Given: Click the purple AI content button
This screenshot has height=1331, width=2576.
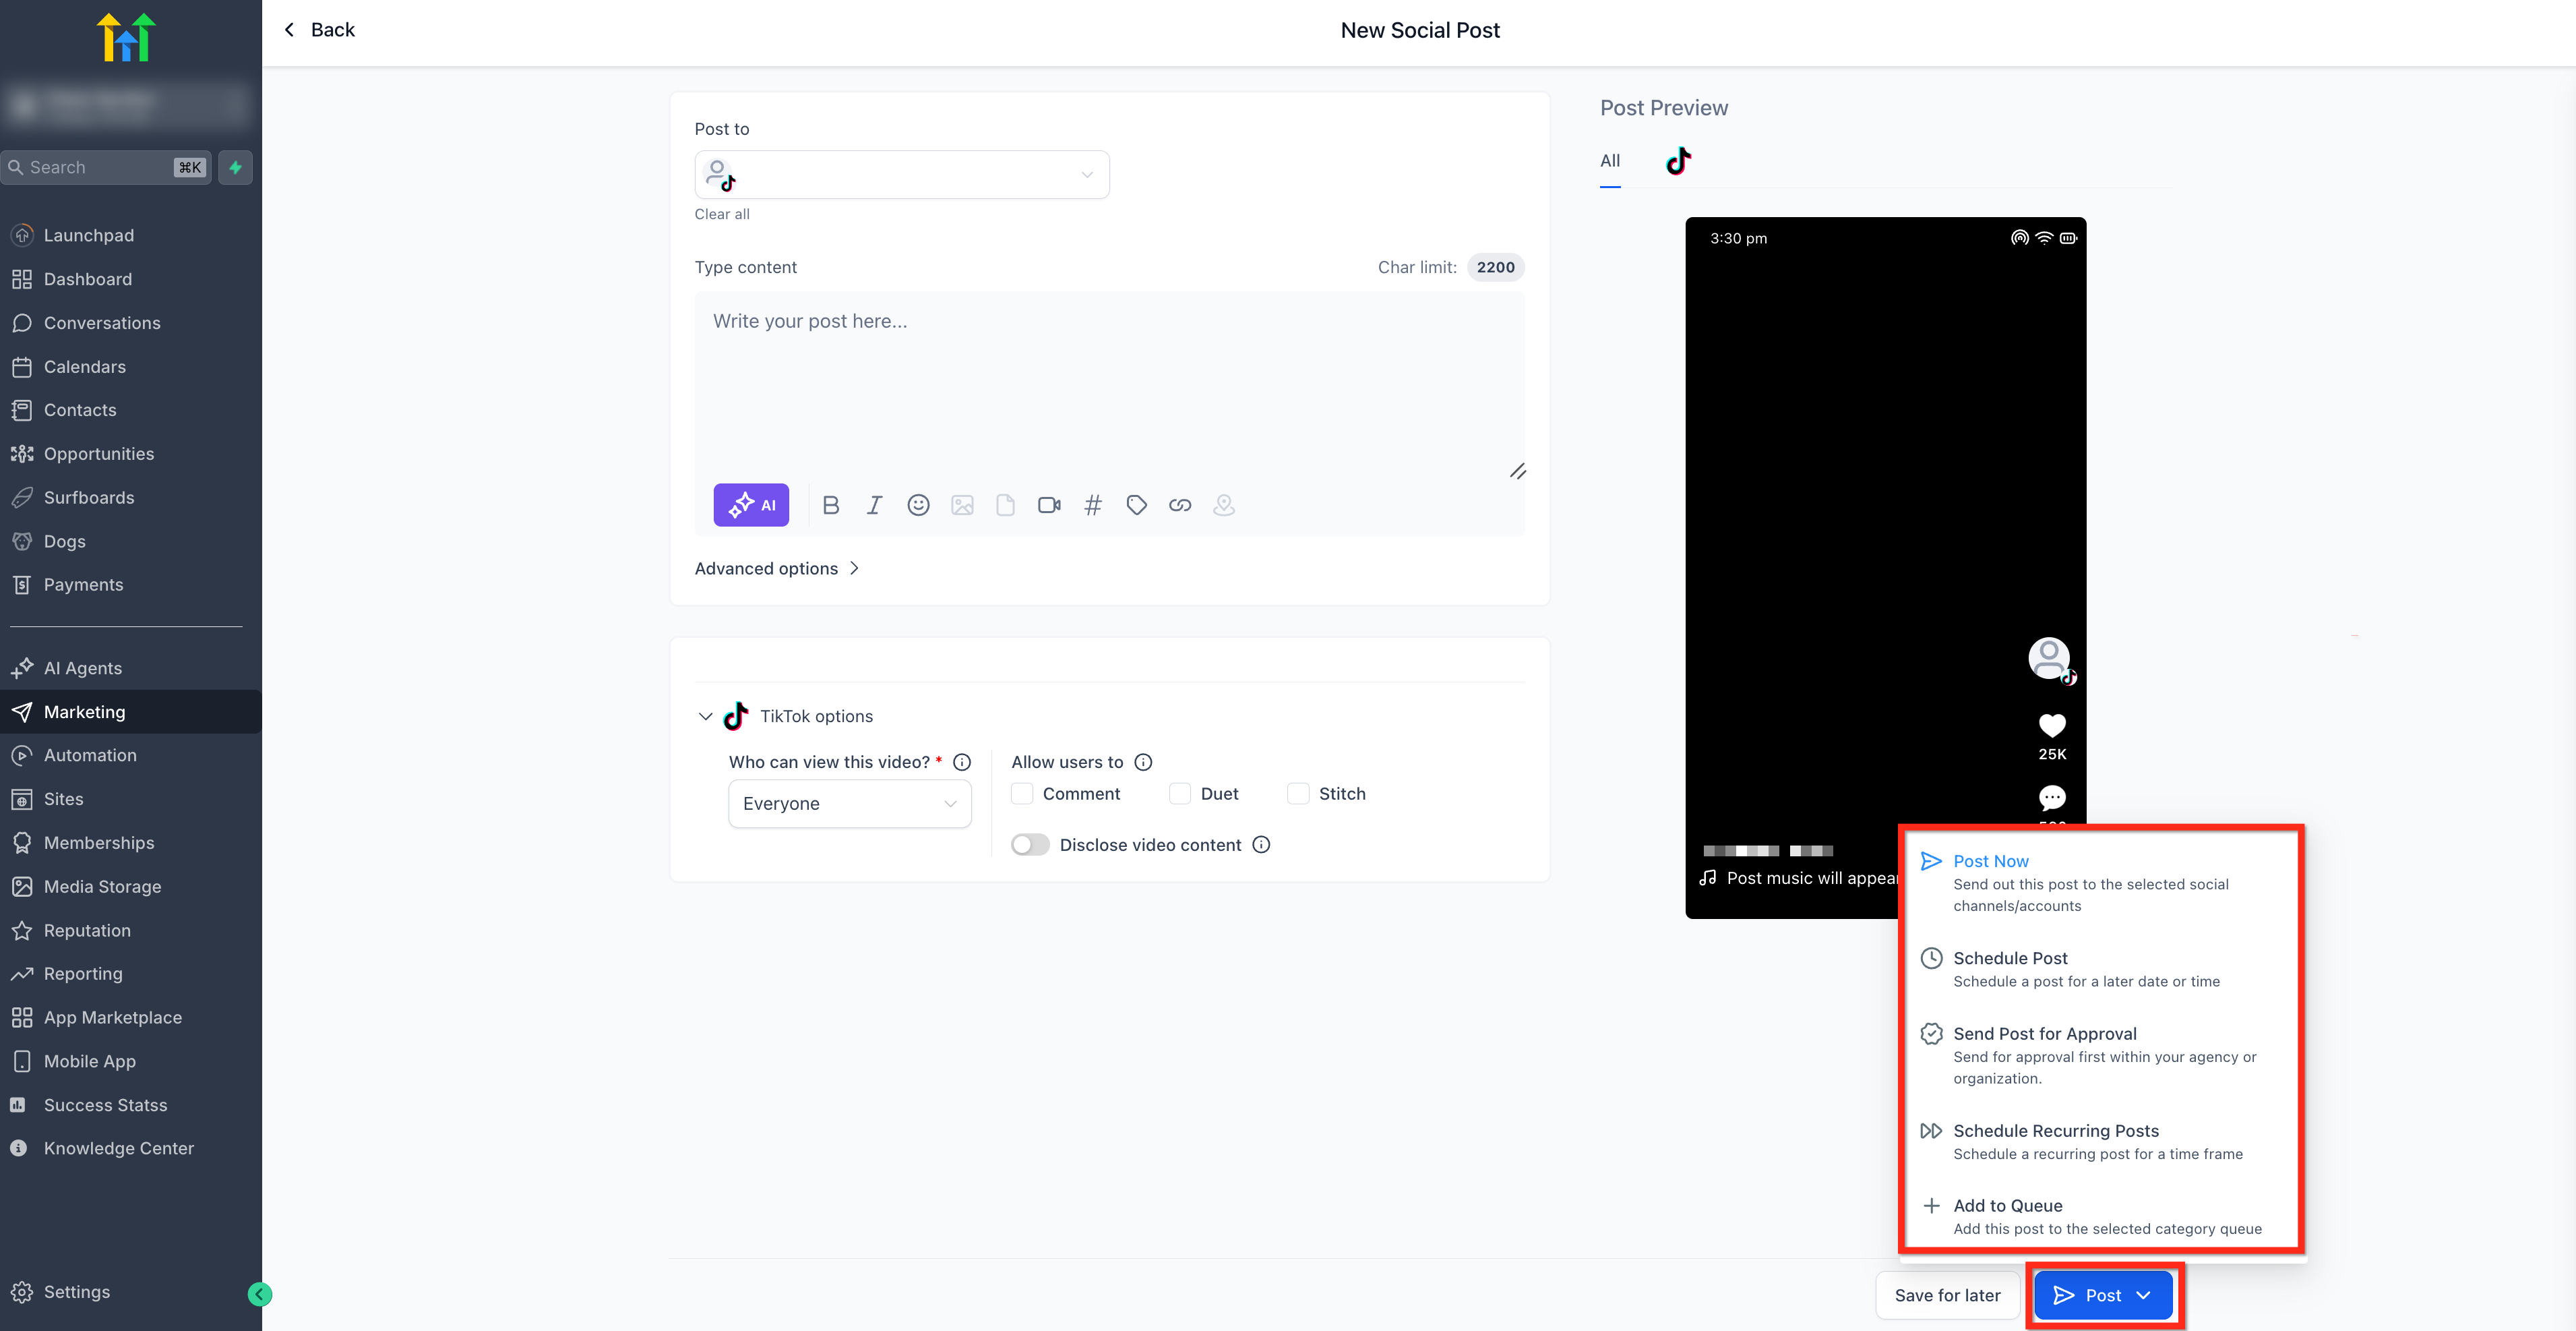Looking at the screenshot, I should [x=750, y=506].
